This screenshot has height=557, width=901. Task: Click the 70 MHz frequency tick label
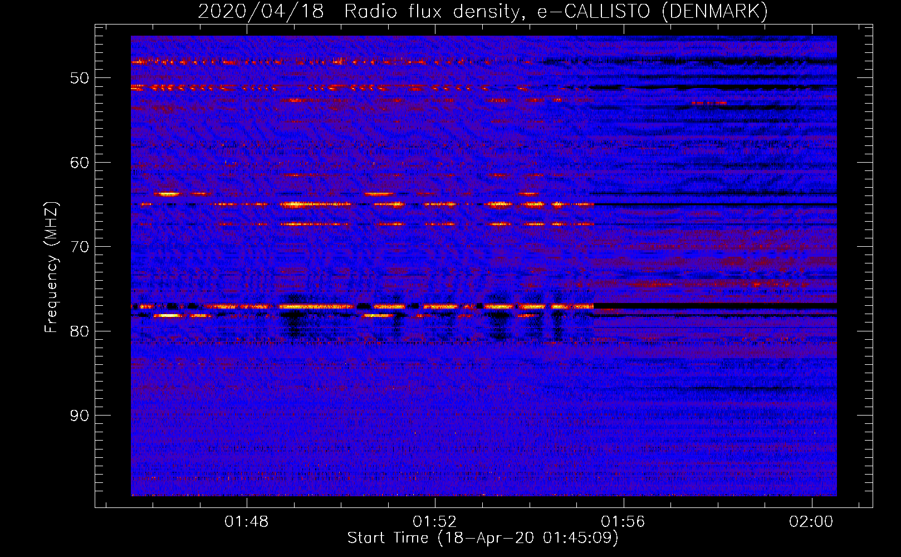(x=80, y=247)
